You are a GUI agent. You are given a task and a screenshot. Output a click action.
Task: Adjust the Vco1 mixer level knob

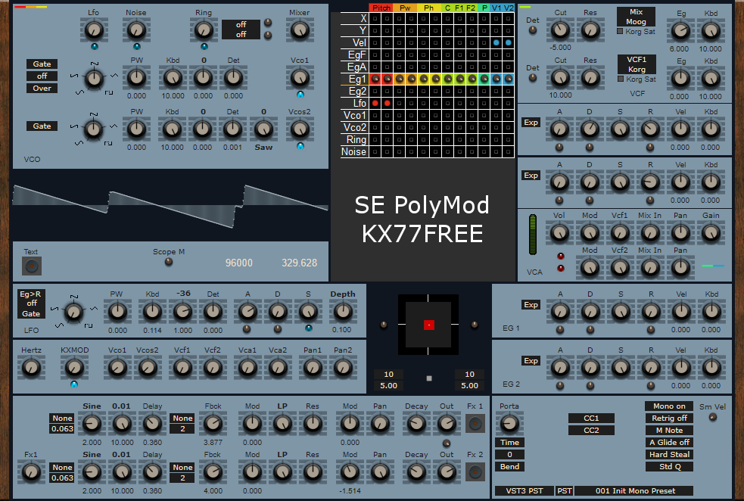coord(300,77)
